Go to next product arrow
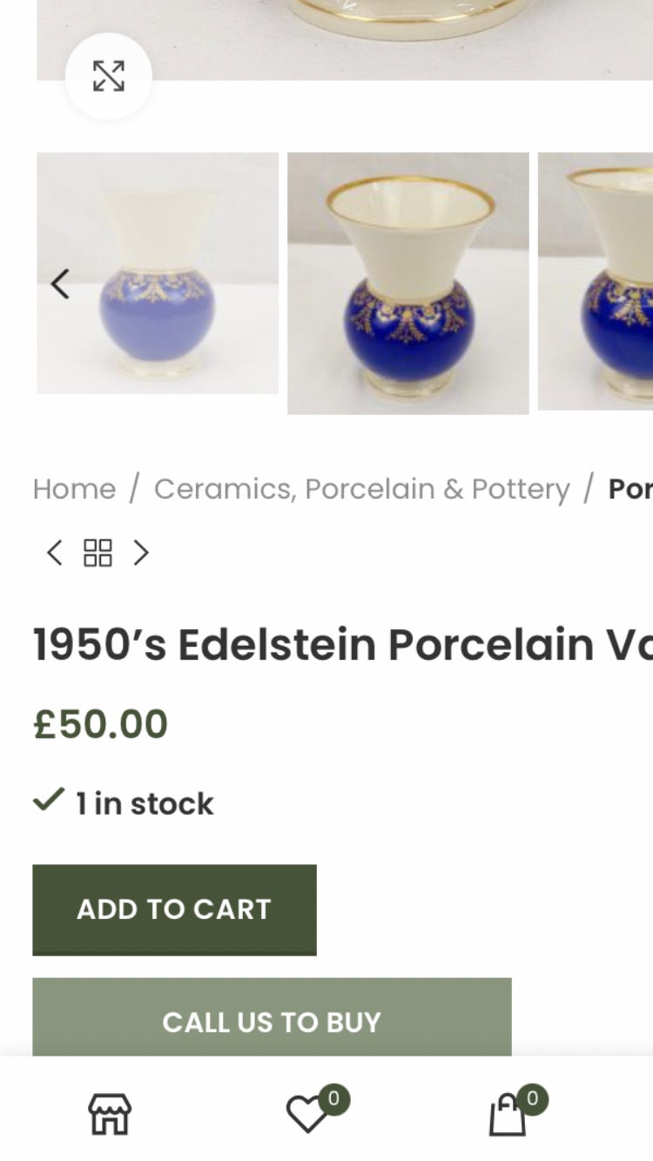The image size is (653, 1161). click(x=141, y=553)
